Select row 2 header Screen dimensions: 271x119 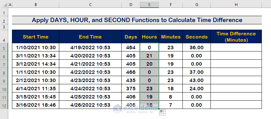pyautogui.click(x=4, y=20)
